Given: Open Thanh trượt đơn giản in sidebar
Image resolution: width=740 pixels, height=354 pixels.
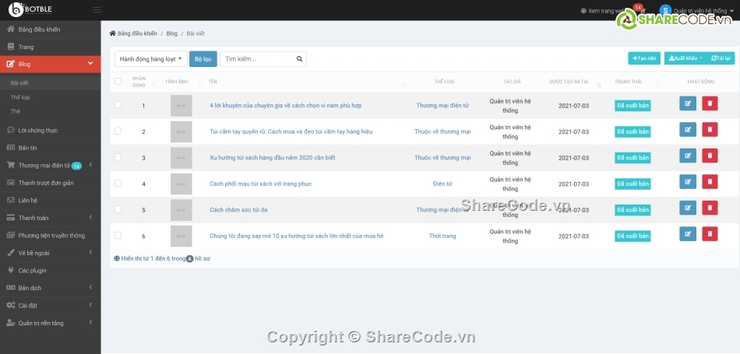Looking at the screenshot, I should point(50,183).
